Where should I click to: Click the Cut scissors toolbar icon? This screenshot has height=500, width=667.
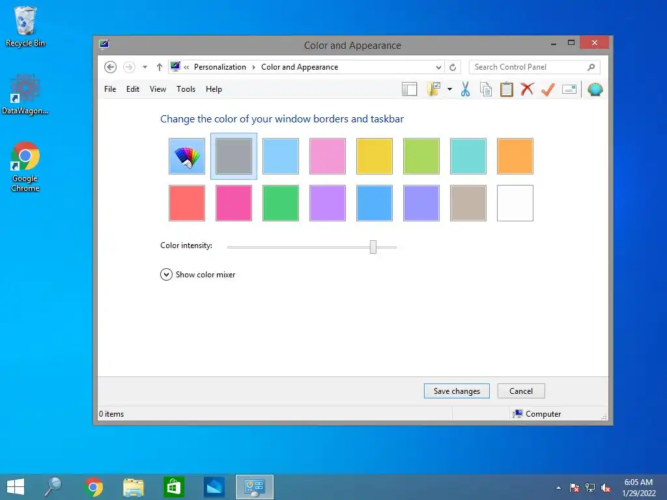pyautogui.click(x=465, y=89)
